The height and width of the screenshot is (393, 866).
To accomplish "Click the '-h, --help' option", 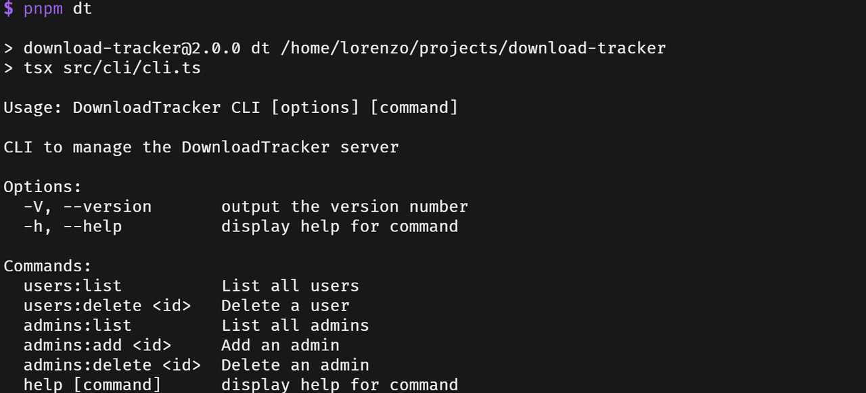I will (x=72, y=226).
